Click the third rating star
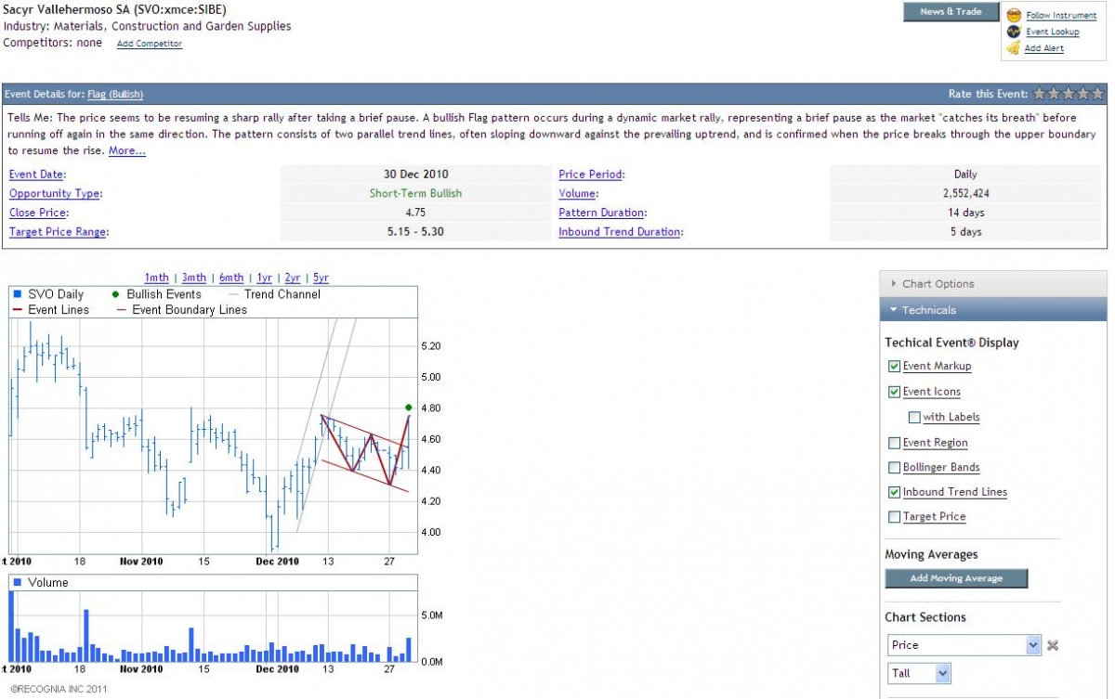The height and width of the screenshot is (699, 1115). [x=1069, y=94]
